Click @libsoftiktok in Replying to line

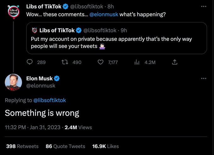tap(49, 100)
